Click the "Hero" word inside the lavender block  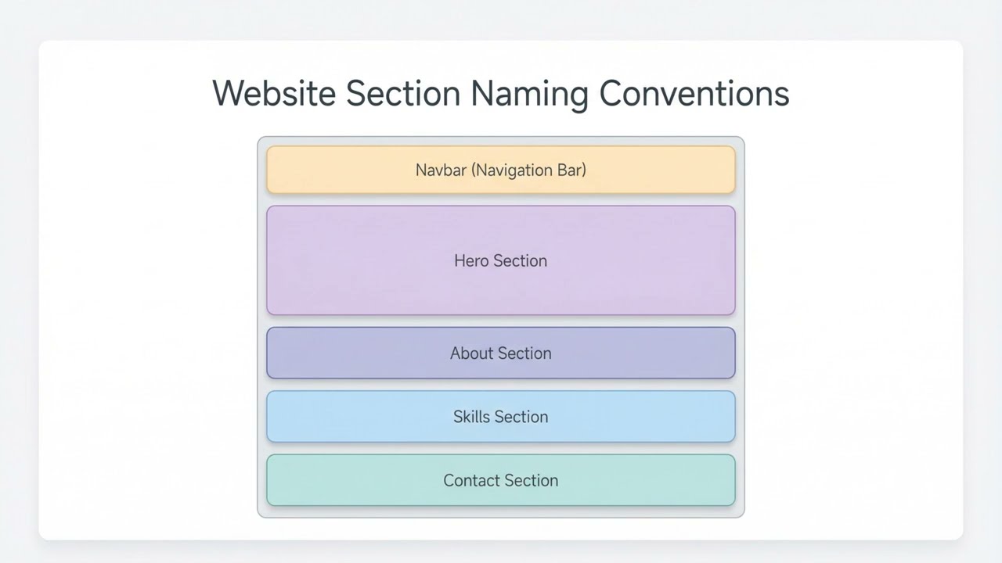(x=471, y=260)
